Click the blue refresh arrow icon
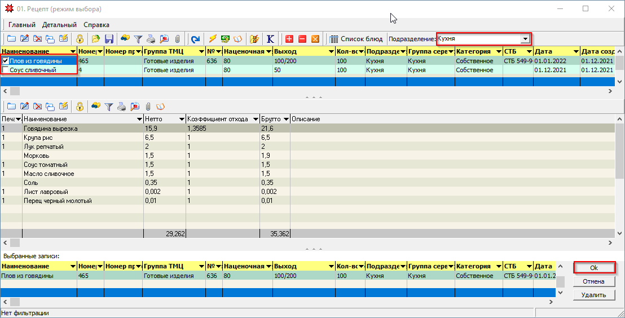The image size is (625, 318). tap(195, 39)
